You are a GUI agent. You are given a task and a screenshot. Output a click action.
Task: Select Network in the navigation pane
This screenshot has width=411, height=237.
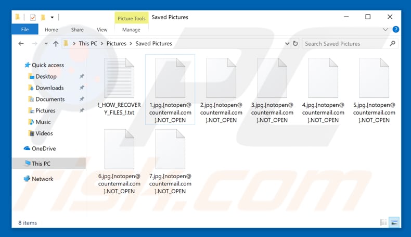click(x=43, y=179)
